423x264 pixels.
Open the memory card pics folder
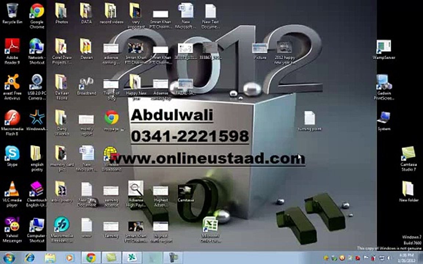(62, 158)
